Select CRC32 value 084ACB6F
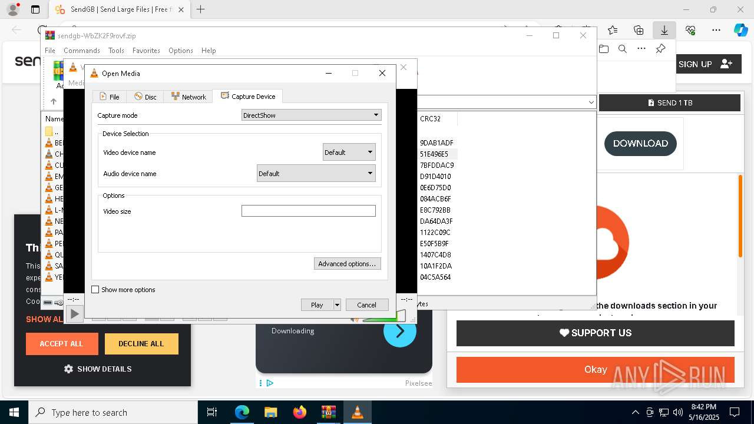754x424 pixels. 435,198
